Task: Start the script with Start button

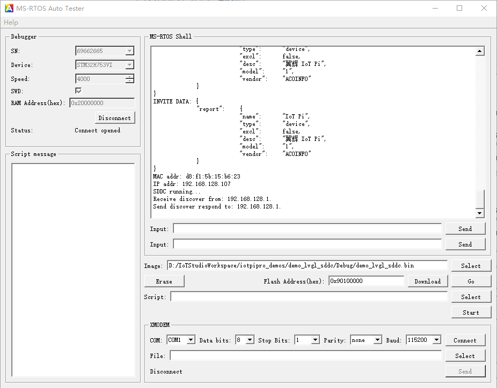Action: pyautogui.click(x=471, y=312)
